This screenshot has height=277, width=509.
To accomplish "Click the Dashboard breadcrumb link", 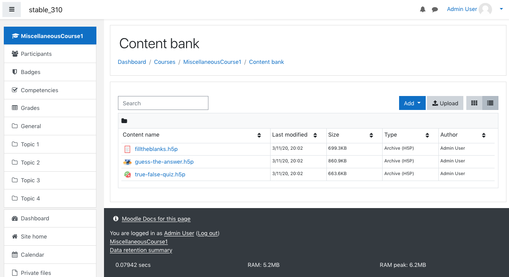I will (x=132, y=62).
